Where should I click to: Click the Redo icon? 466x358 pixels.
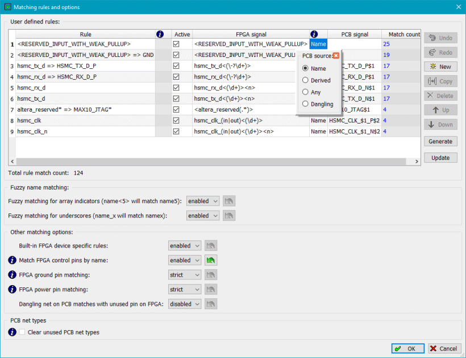point(440,52)
